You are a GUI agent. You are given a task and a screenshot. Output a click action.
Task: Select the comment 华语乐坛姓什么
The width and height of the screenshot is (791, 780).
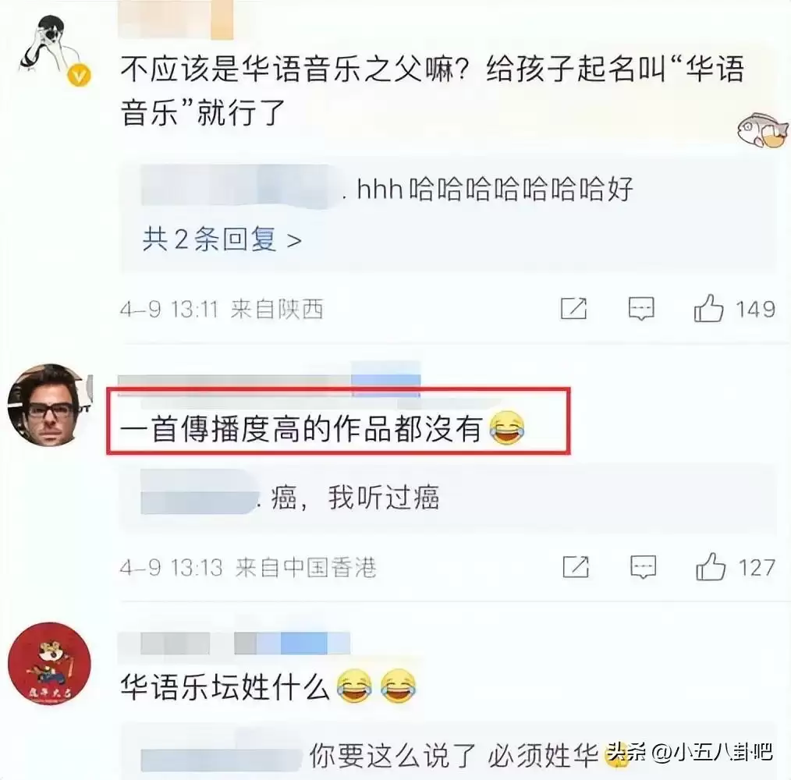[269, 687]
